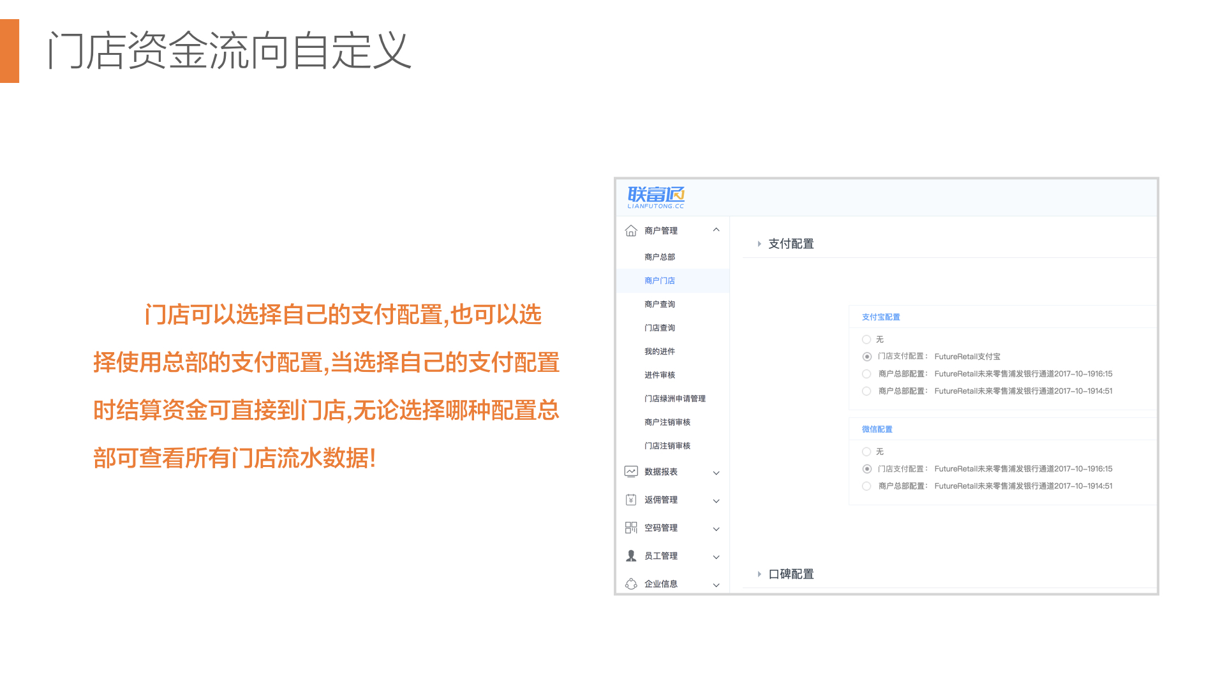Select 无 under 微信配置
The width and height of the screenshot is (1225, 689).
[x=866, y=452]
